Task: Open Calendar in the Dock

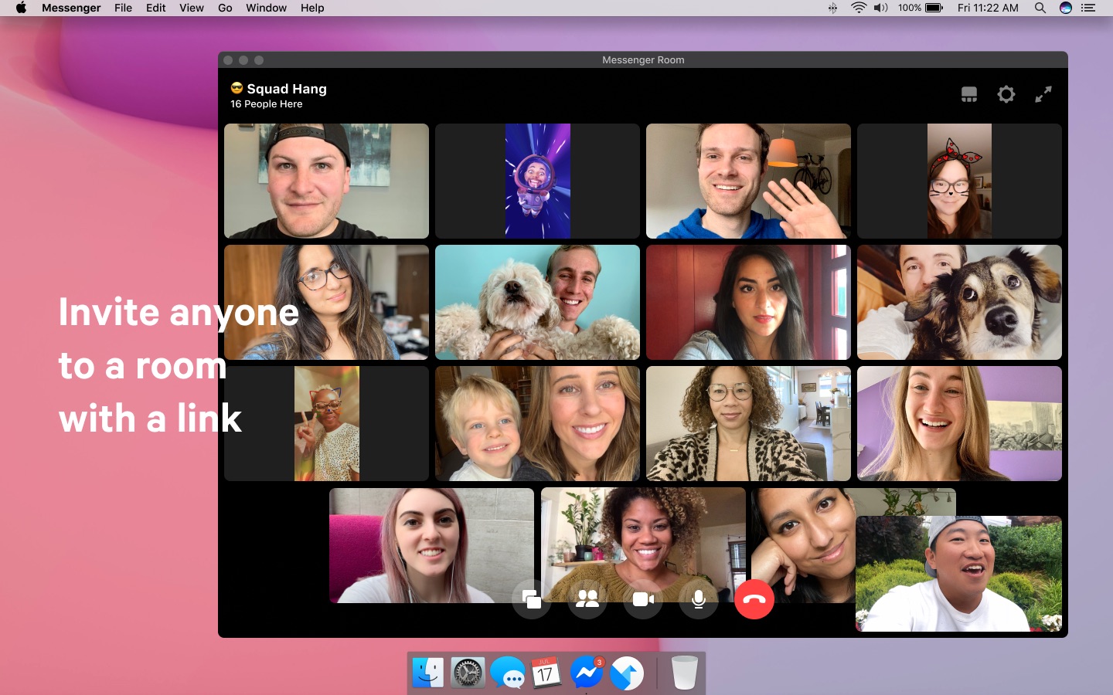Action: point(546,673)
